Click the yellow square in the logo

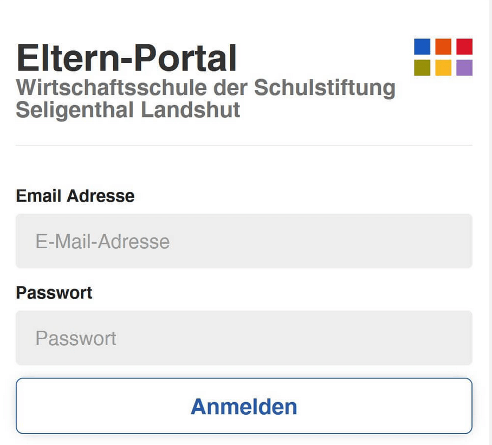443,68
